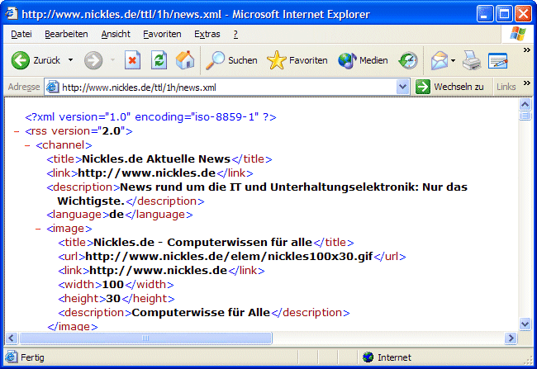Screen dimensions: 537x369
Task: Open the Ansicht menu
Action: (116, 34)
